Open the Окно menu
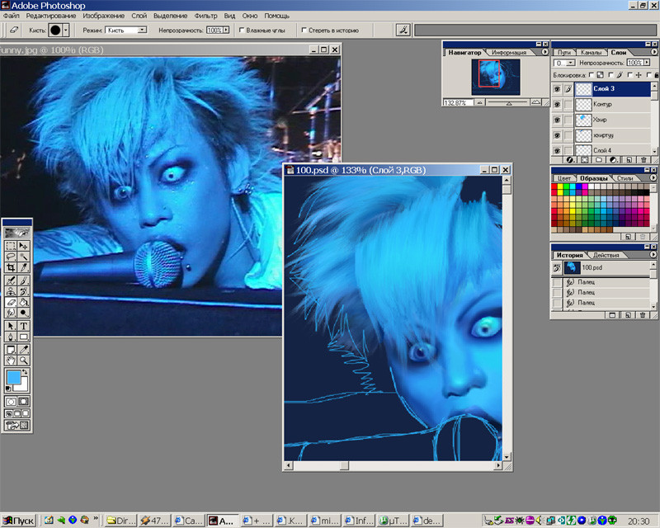Viewport: 660px width, 528px height. [250, 16]
